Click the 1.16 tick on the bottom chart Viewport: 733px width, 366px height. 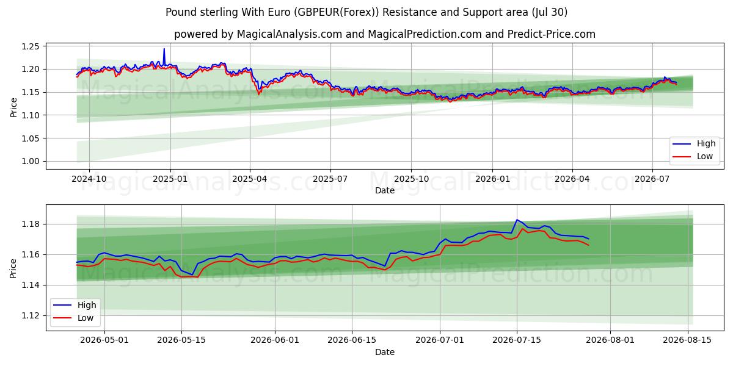pos(31,254)
